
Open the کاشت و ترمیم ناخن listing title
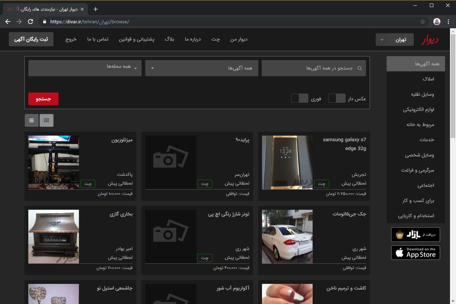346,288
